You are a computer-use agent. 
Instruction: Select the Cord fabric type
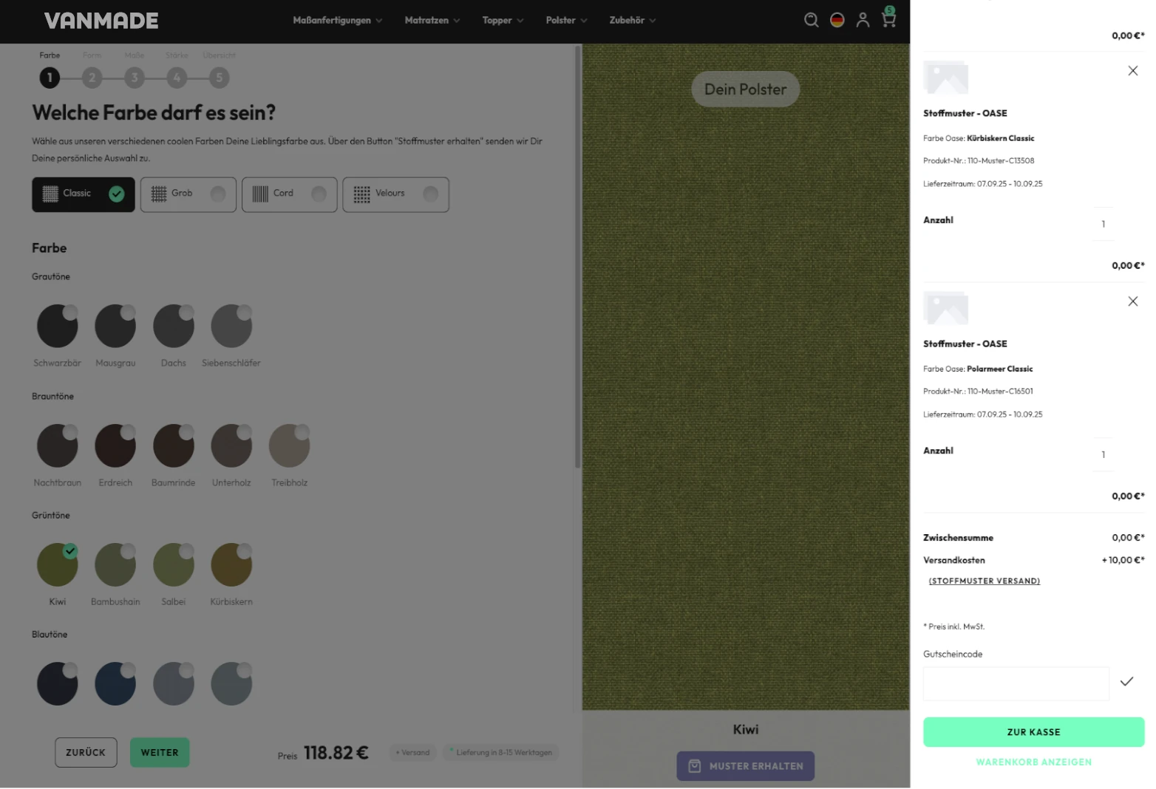[289, 194]
